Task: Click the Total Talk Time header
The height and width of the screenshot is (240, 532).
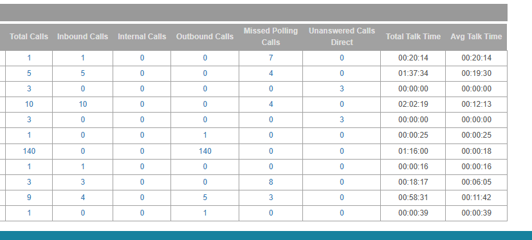Action: point(413,37)
